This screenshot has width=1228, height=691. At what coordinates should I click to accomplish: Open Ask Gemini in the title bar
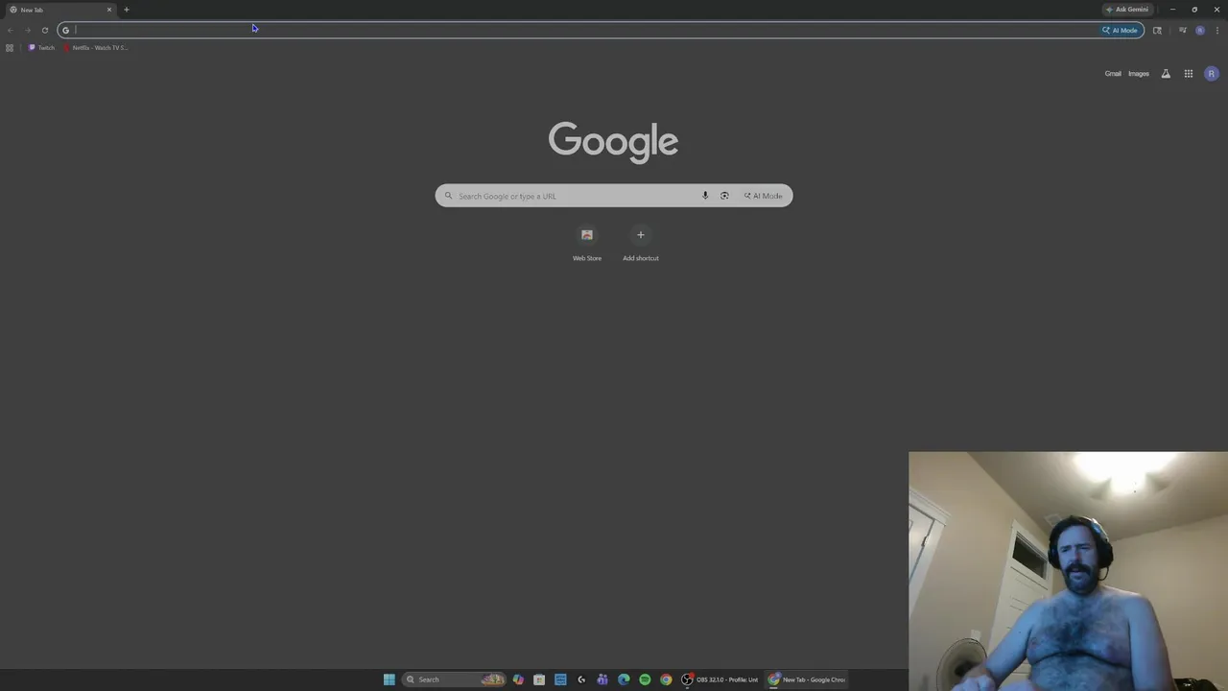click(1127, 10)
